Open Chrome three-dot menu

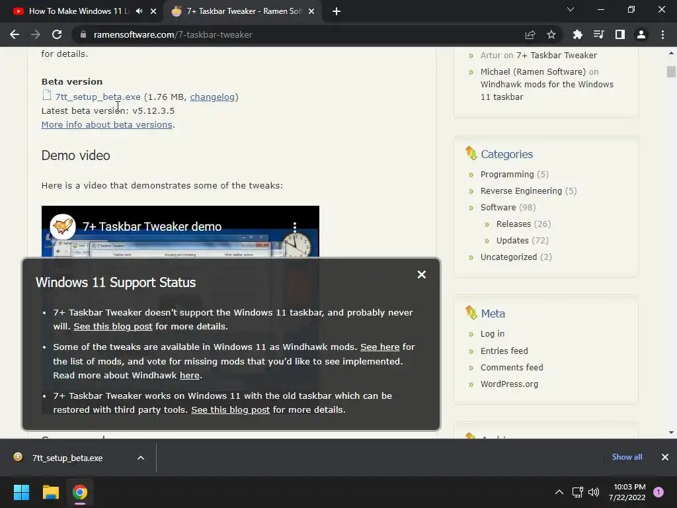[x=662, y=34]
